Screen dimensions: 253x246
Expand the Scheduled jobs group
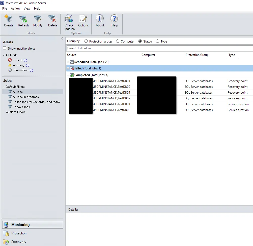[x=68, y=62]
